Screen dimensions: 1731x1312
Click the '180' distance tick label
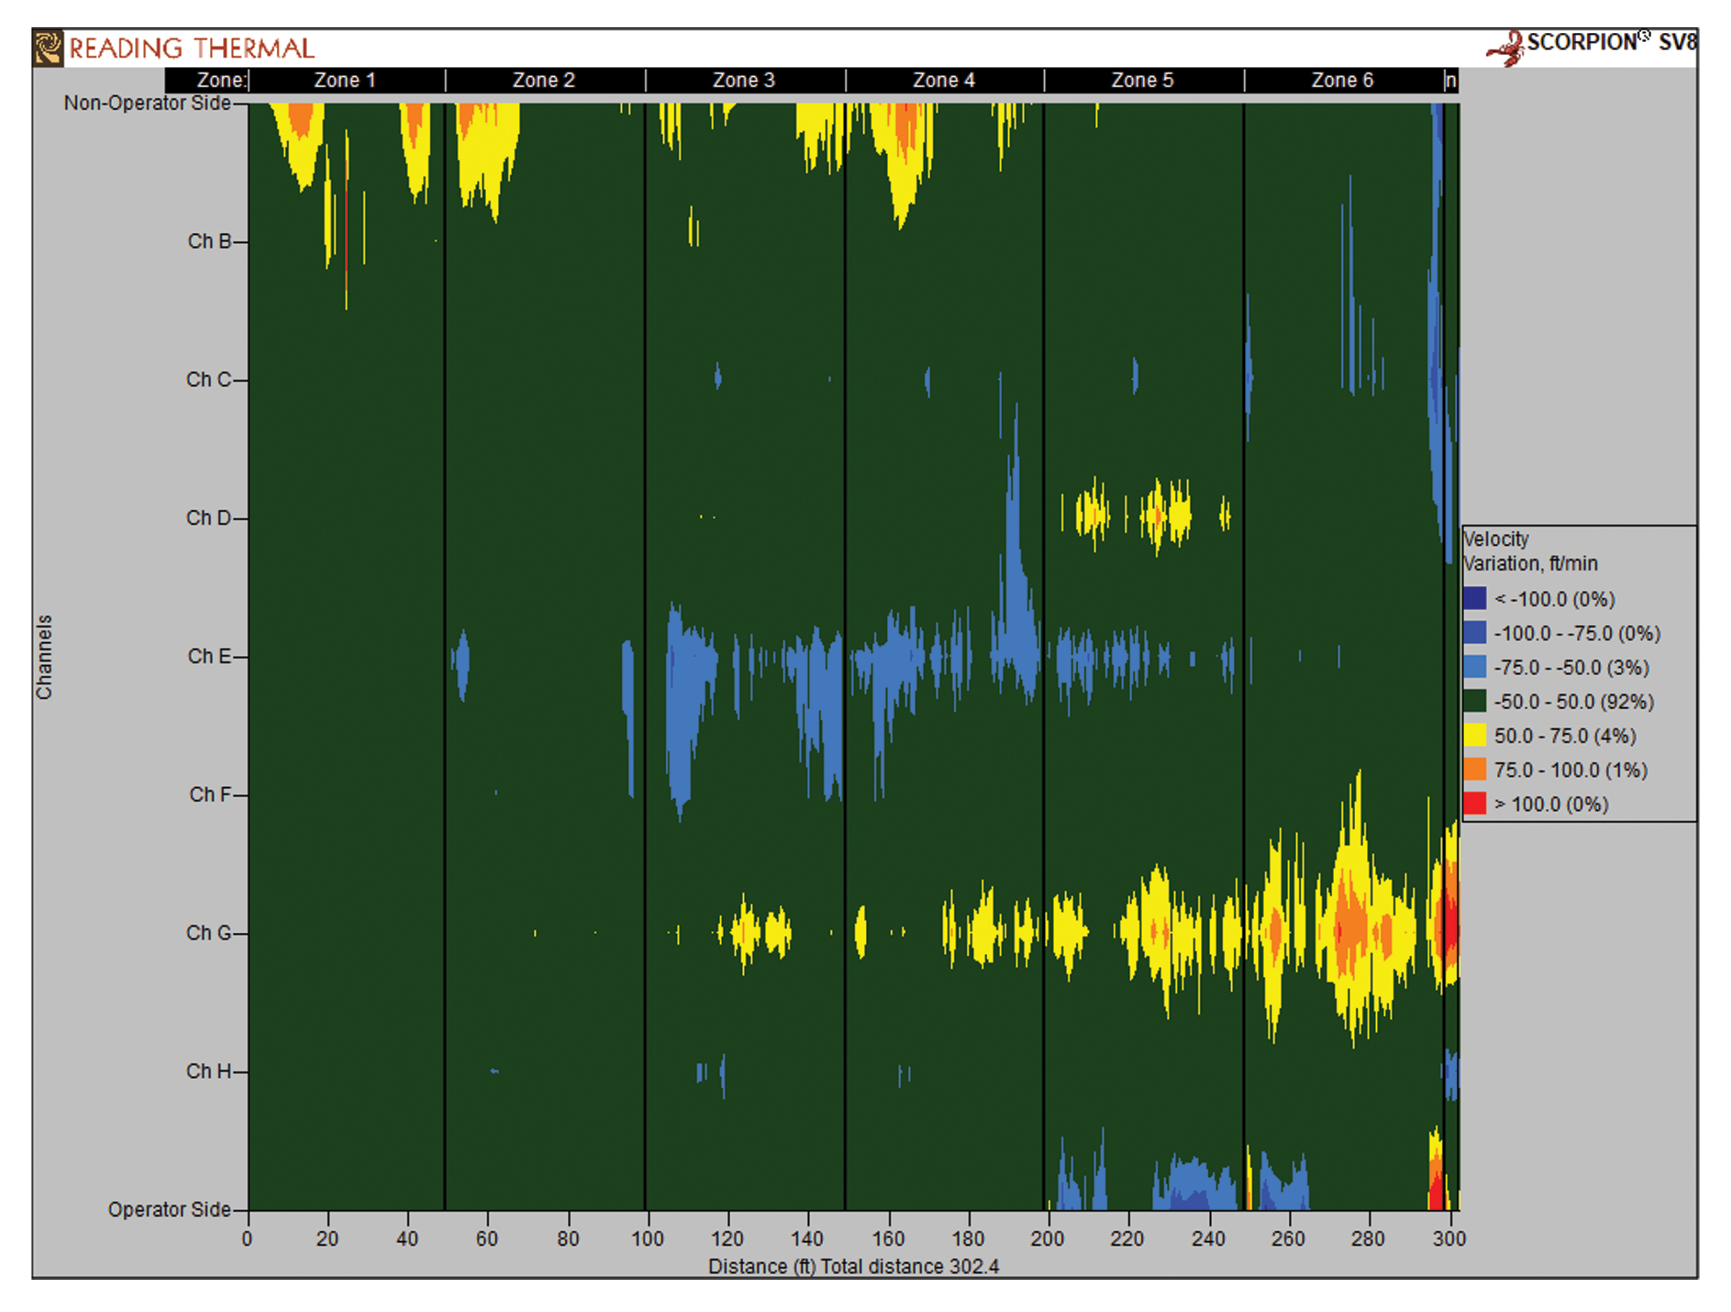969,1239
